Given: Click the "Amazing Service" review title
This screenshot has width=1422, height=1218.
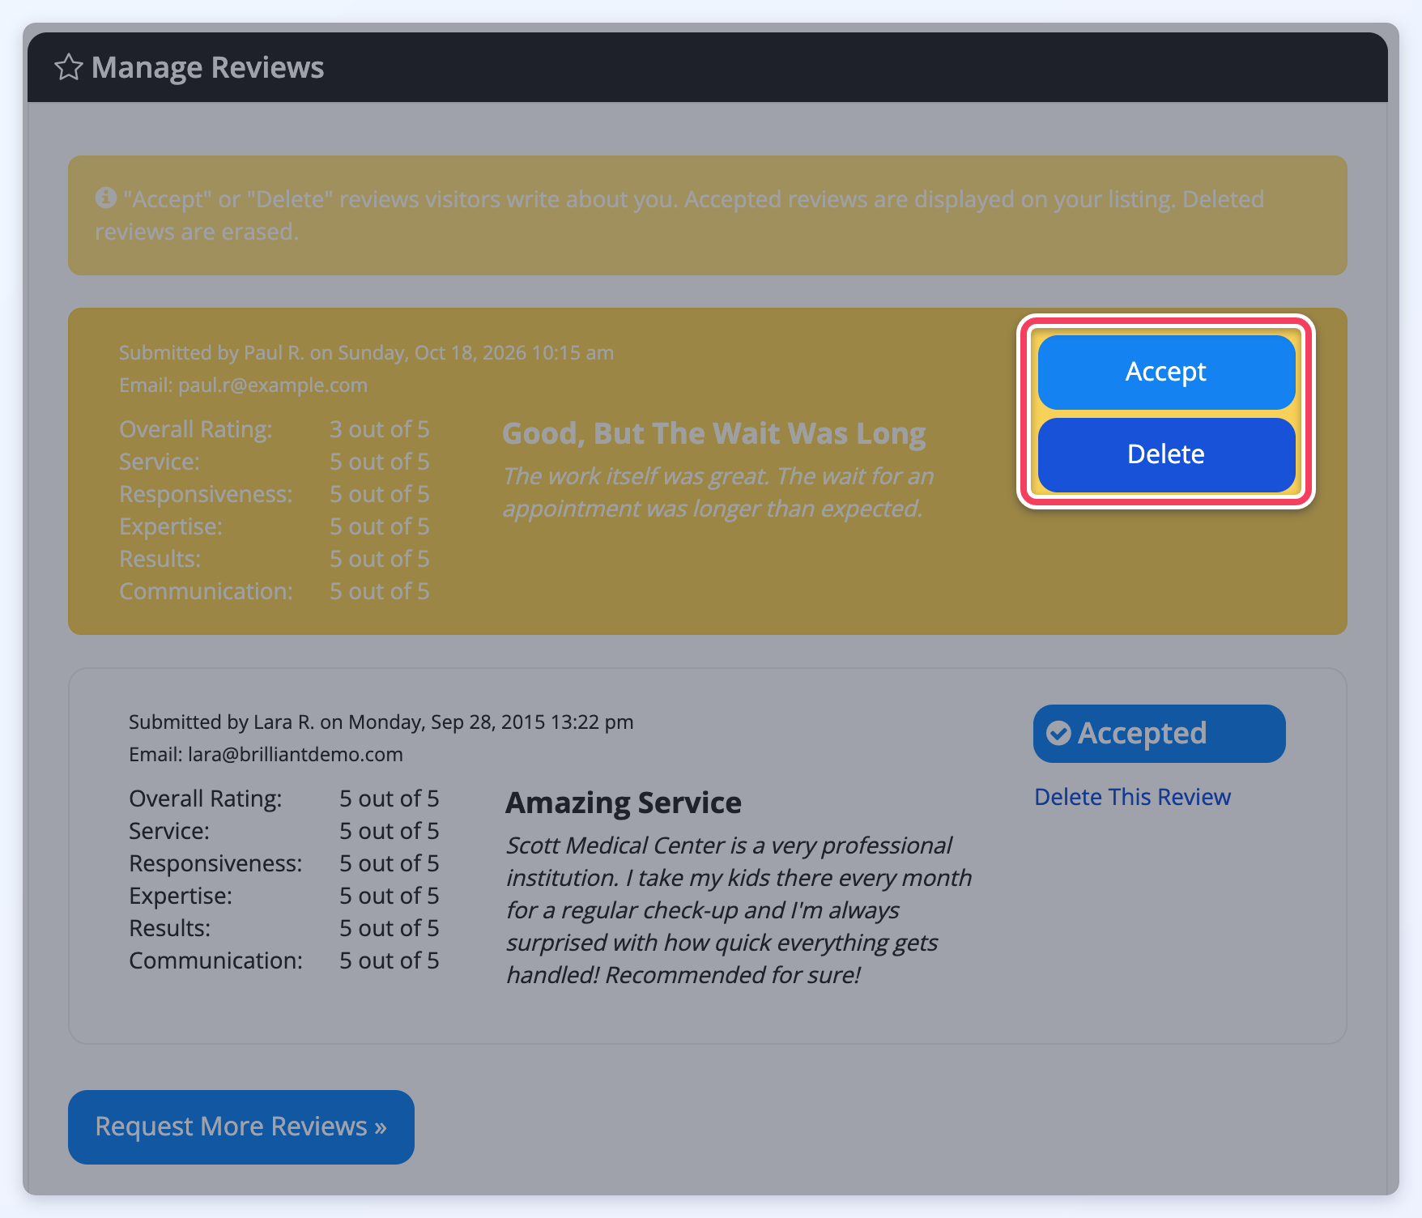Looking at the screenshot, I should point(624,803).
